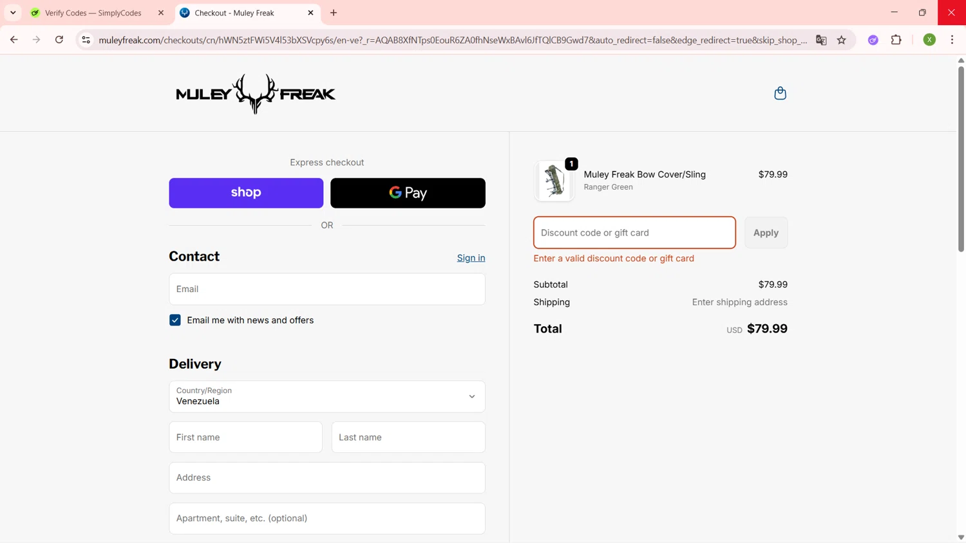
Task: Open the Extensions puzzle icon
Action: (x=896, y=40)
